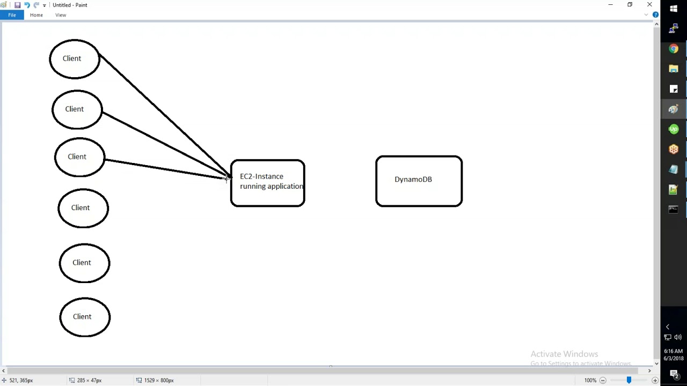
Task: Click the zoom slider thumb
Action: (x=629, y=380)
